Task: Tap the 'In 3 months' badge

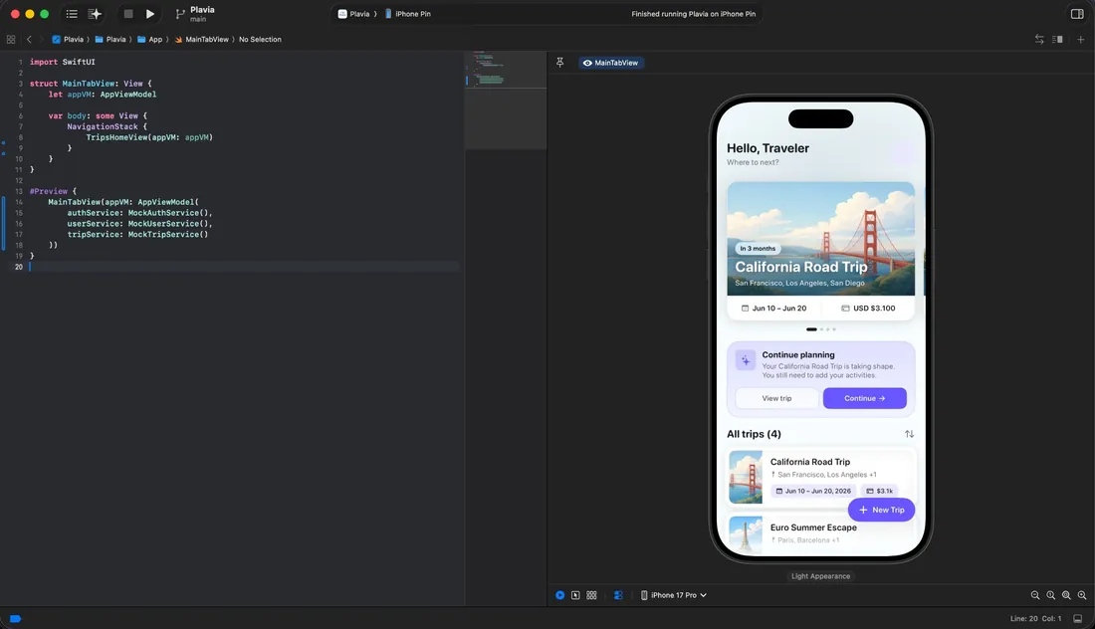Action: [758, 249]
